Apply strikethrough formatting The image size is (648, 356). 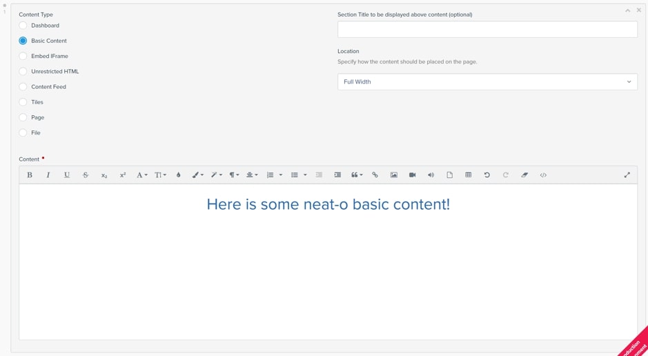point(86,175)
